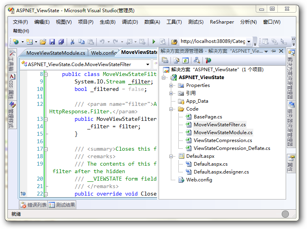Screen dimensions: 307x229
Task: Refresh the Solution Explorer tree
Action: click(185, 60)
